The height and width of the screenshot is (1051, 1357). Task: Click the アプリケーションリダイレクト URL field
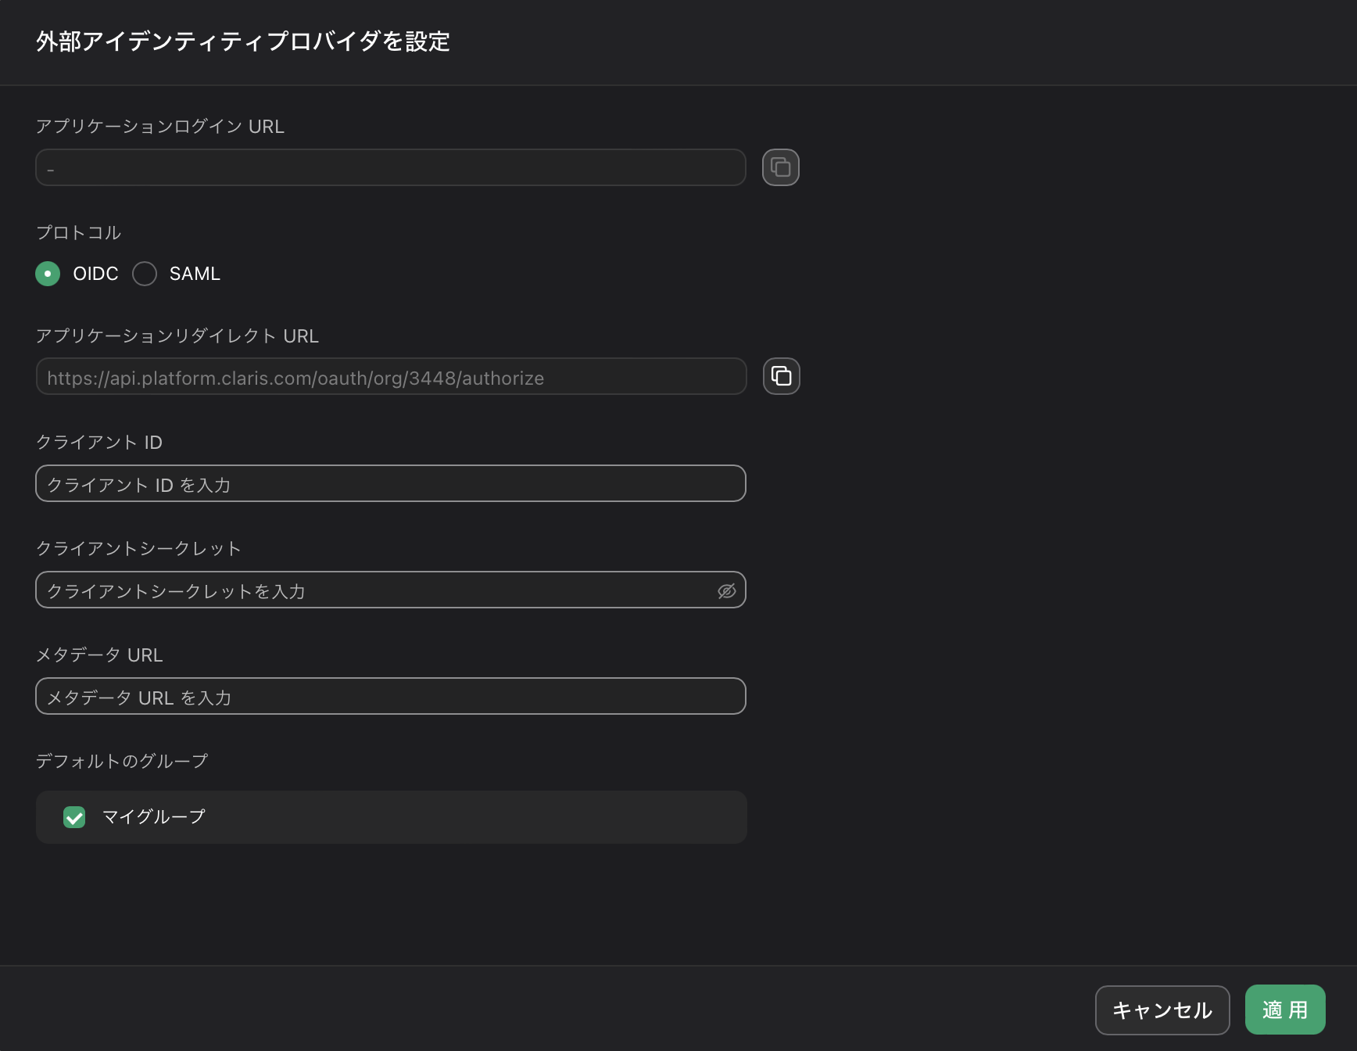click(390, 376)
